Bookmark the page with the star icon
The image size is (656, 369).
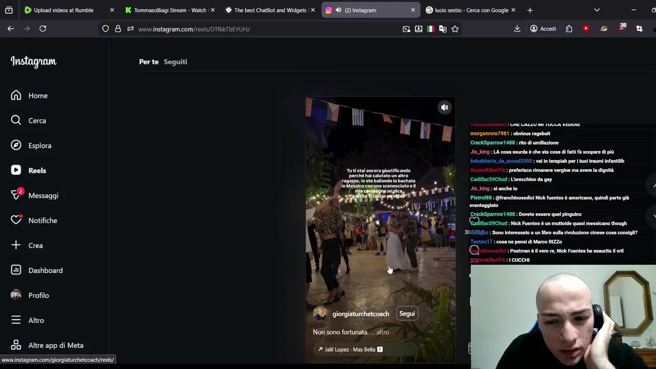455,29
